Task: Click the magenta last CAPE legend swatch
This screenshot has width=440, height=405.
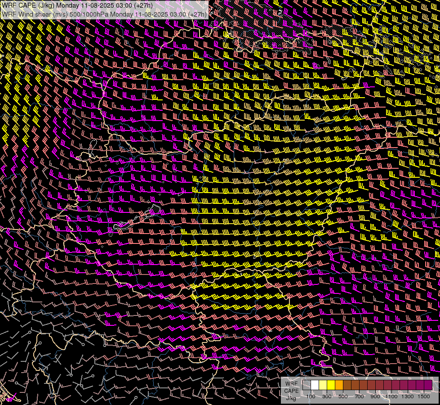Action: 428,385
